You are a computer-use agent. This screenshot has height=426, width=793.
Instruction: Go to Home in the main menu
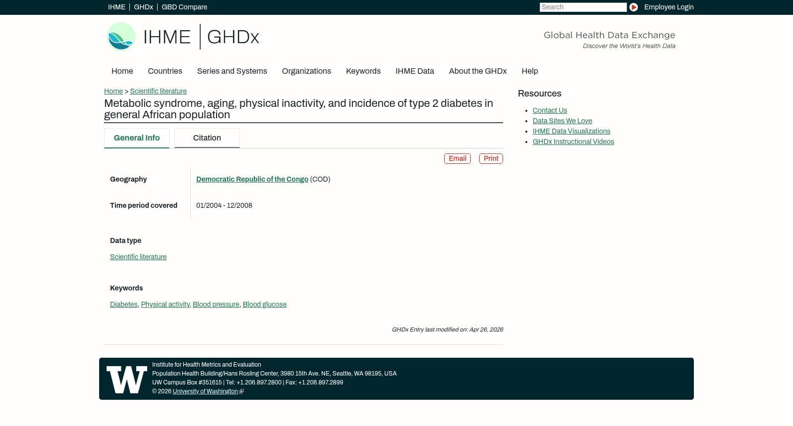pos(122,71)
